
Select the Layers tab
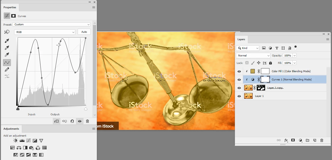(x=241, y=39)
